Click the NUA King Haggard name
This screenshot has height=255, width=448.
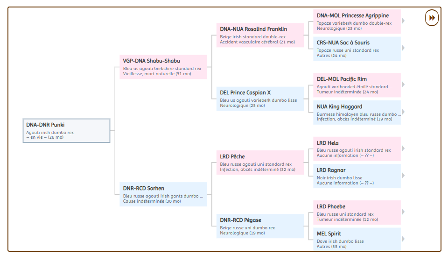pyautogui.click(x=339, y=107)
